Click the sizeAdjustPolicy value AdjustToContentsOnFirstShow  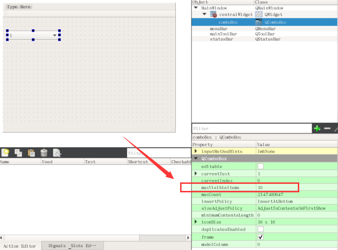click(x=292, y=208)
